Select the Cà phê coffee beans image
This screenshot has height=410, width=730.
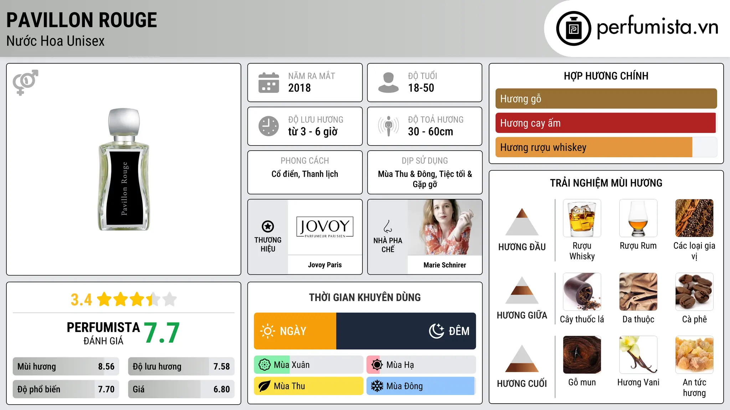pyautogui.click(x=694, y=292)
